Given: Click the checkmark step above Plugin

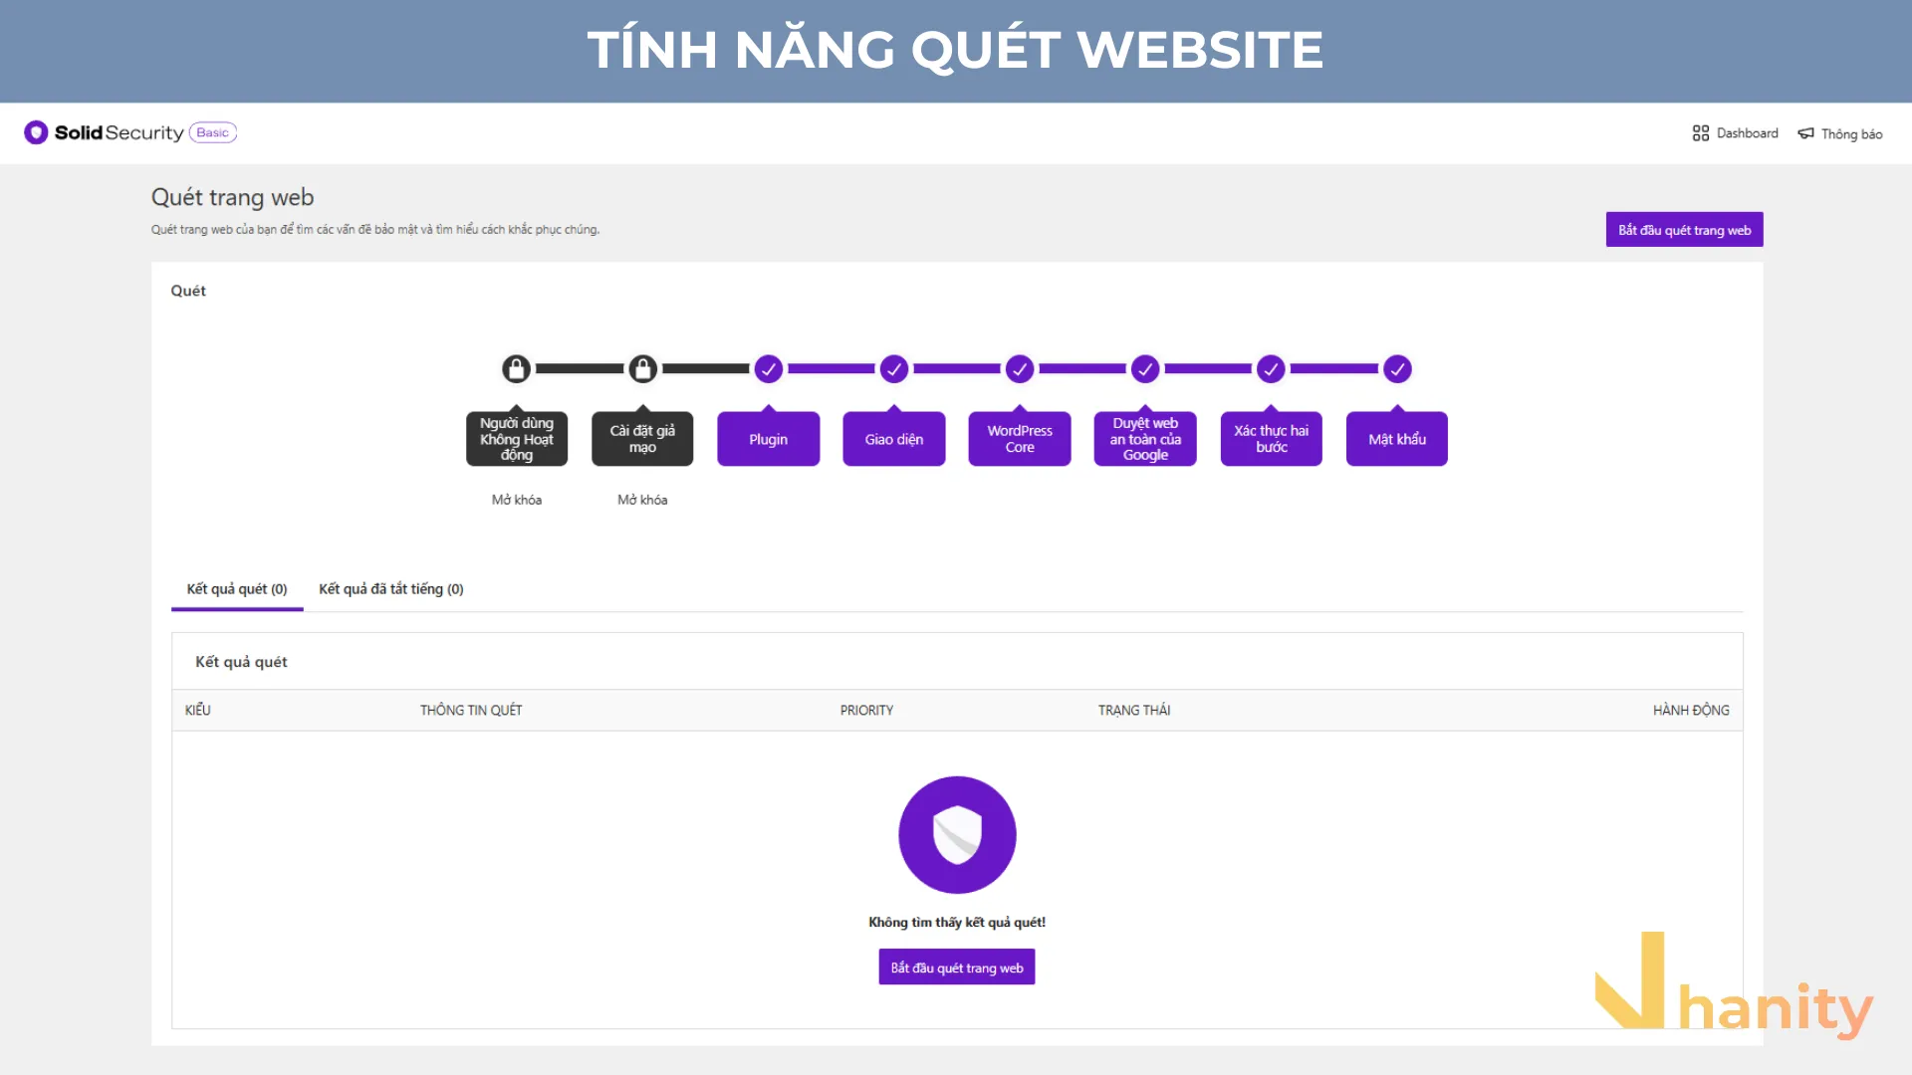Looking at the screenshot, I should click(x=768, y=369).
